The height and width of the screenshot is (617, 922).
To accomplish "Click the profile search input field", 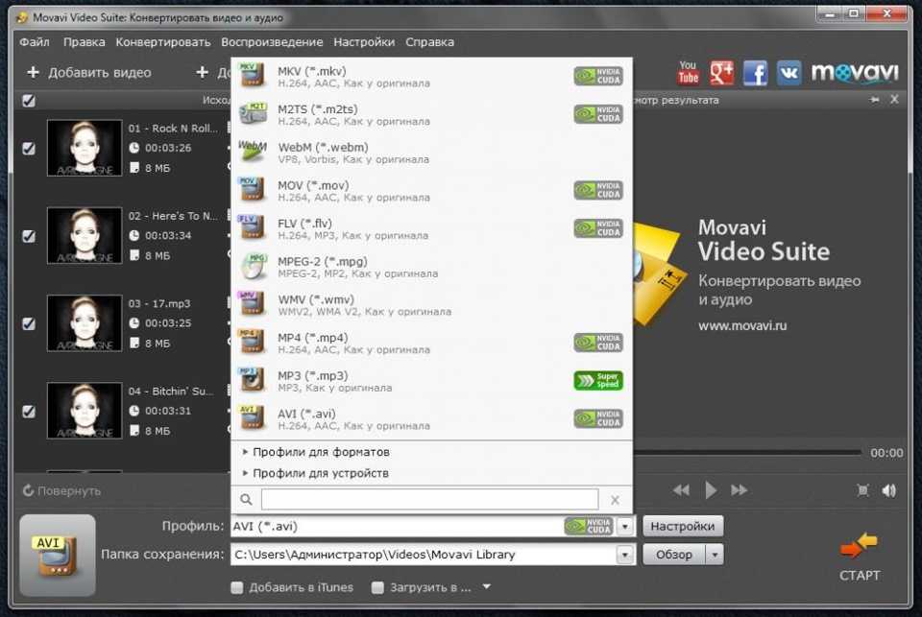I will click(x=430, y=500).
